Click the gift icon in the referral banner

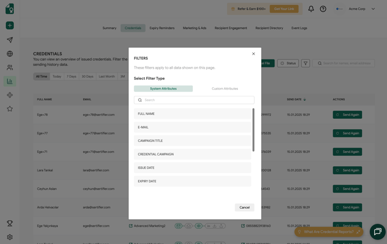233,9
